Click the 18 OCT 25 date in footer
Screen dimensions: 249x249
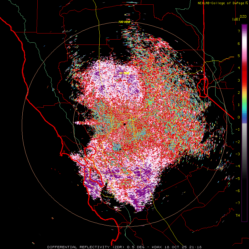pos(176,247)
